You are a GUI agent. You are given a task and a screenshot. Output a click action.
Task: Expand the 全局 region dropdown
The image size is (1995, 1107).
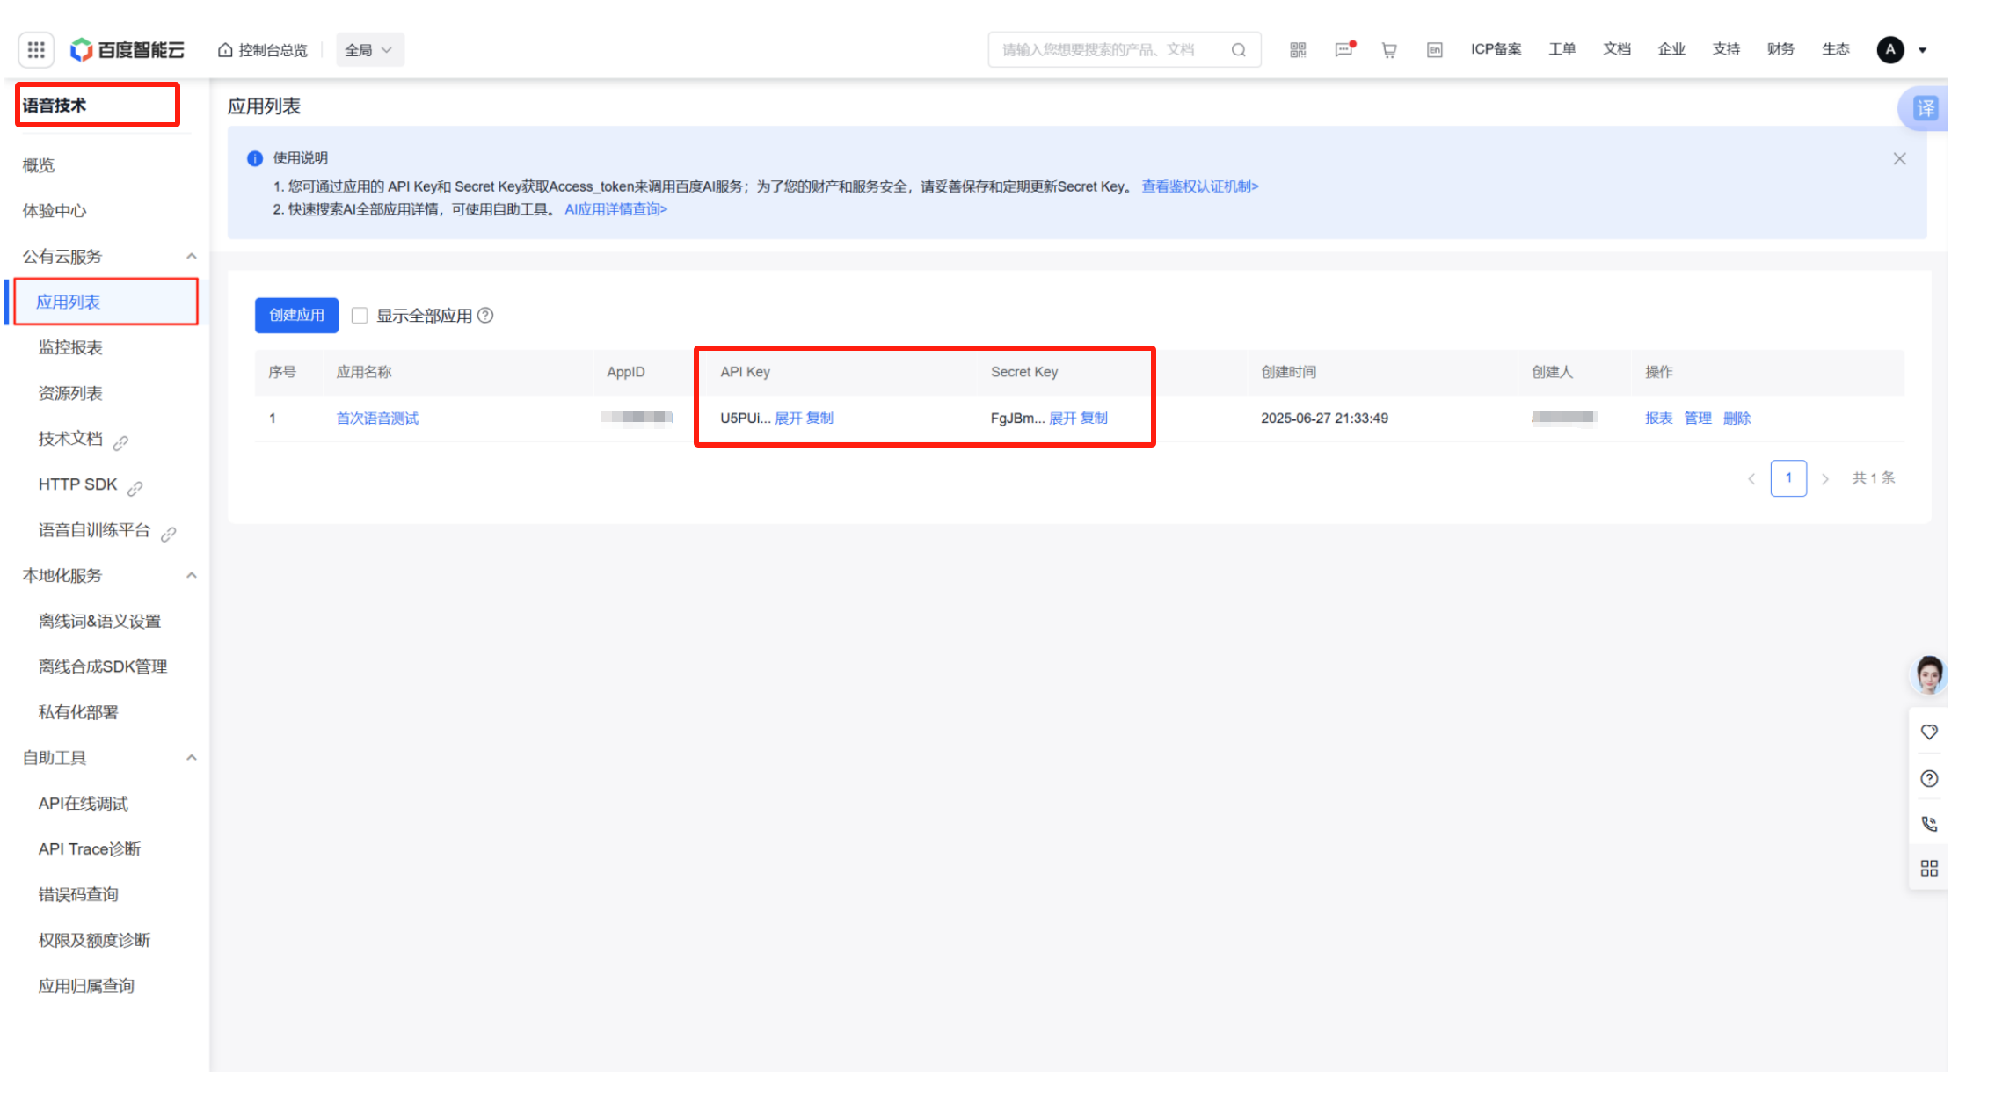tap(369, 50)
